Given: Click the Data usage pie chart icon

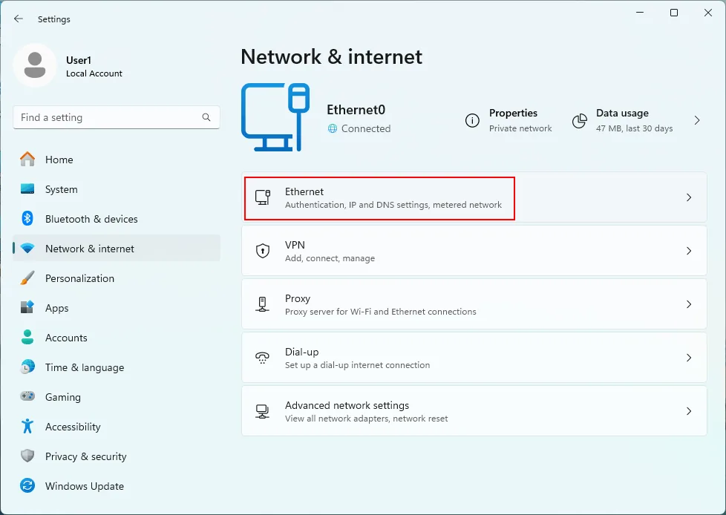Looking at the screenshot, I should 579,121.
